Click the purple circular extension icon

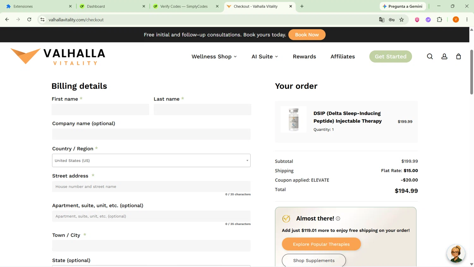[428, 20]
